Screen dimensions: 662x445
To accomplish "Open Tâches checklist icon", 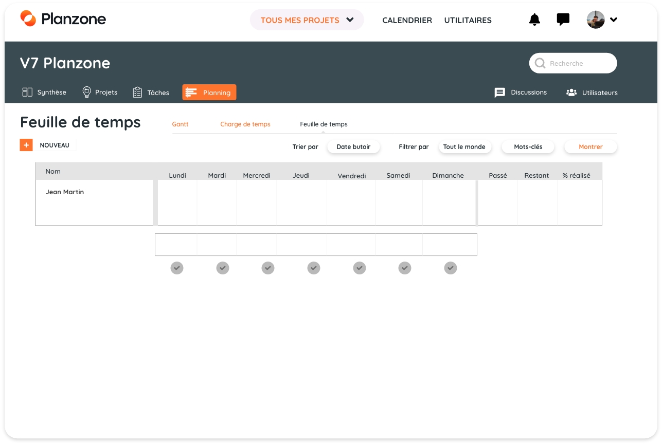I will 137,92.
